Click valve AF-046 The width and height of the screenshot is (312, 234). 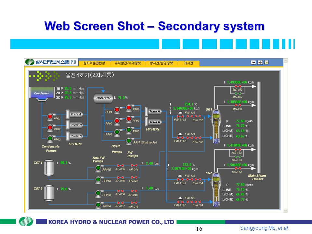(x=134, y=191)
